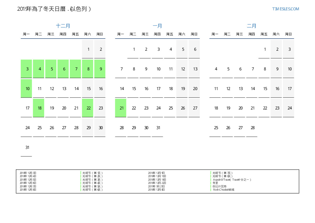
Task: Click January 6 in the 一月 grid
Action: click(x=194, y=49)
